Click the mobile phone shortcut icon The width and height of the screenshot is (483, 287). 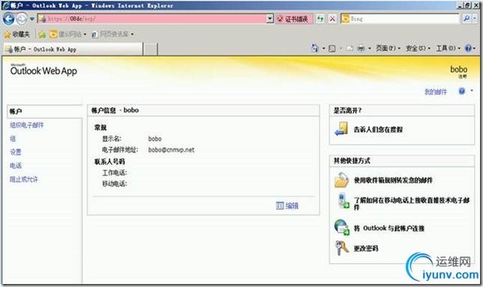click(343, 201)
